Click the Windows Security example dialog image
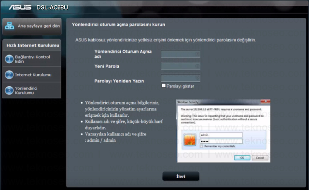This screenshot has width=309, height=190. pos(224,131)
